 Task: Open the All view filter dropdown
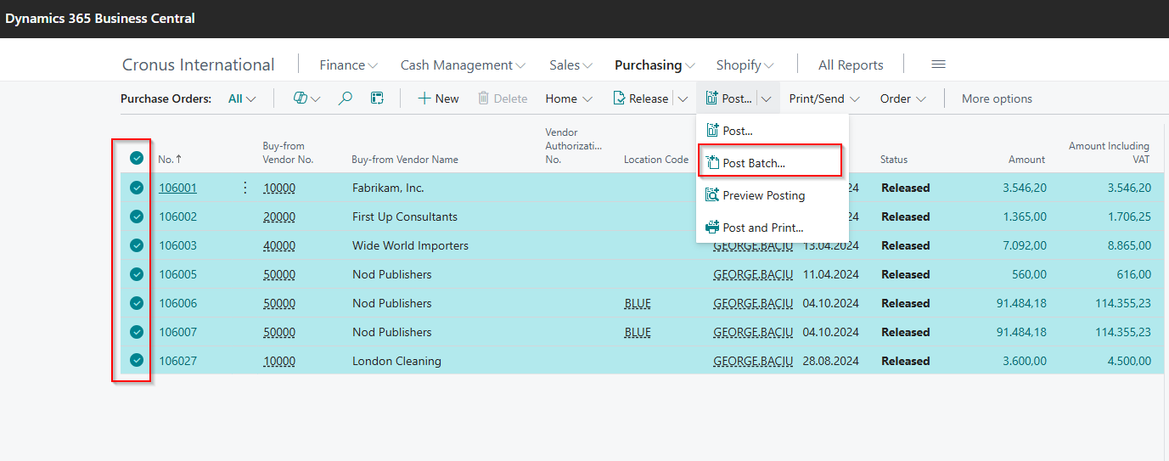tap(242, 98)
